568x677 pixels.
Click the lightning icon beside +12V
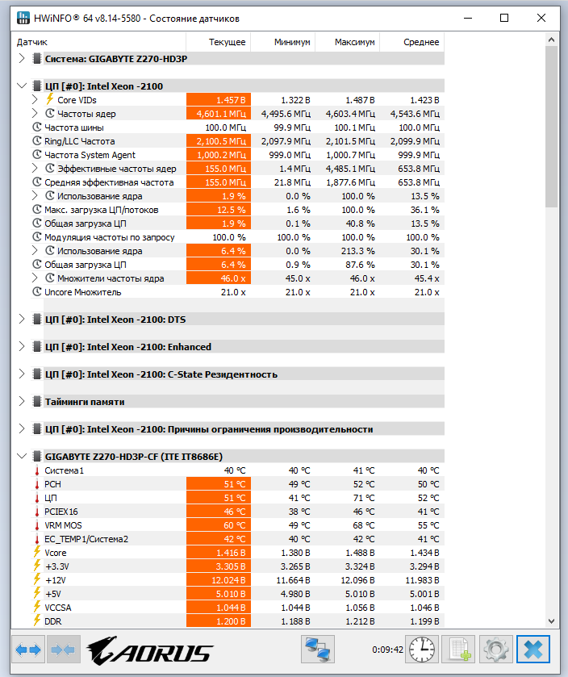37,580
